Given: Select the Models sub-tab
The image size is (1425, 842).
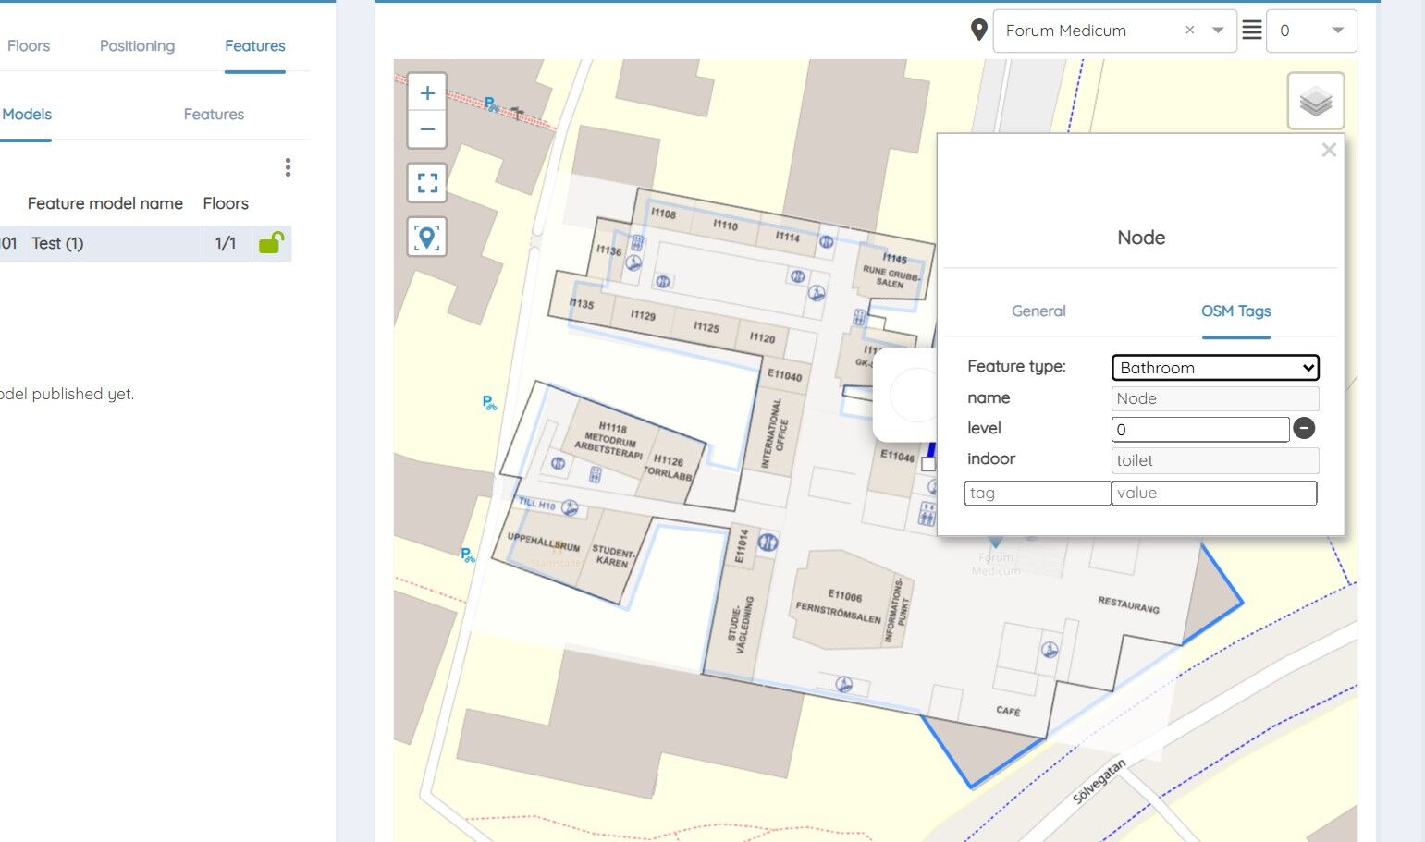Looking at the screenshot, I should click(26, 115).
